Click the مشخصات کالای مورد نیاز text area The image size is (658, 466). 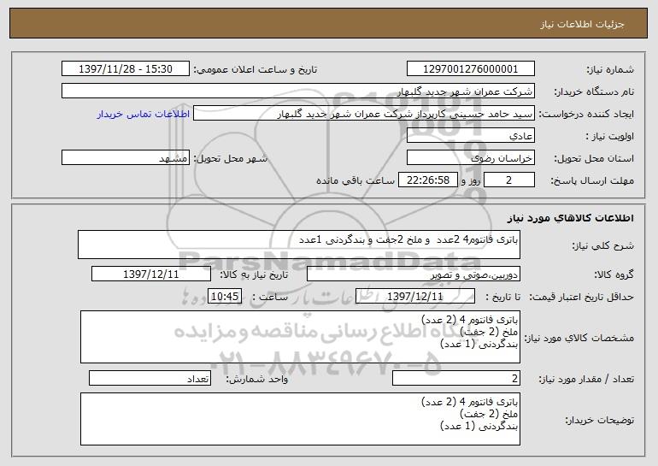click(x=300, y=337)
